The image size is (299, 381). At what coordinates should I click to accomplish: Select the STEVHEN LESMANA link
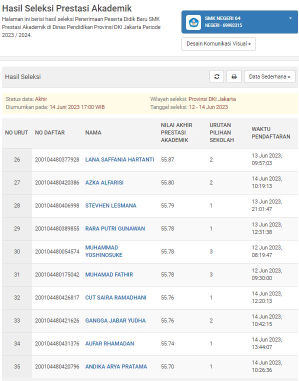(111, 205)
